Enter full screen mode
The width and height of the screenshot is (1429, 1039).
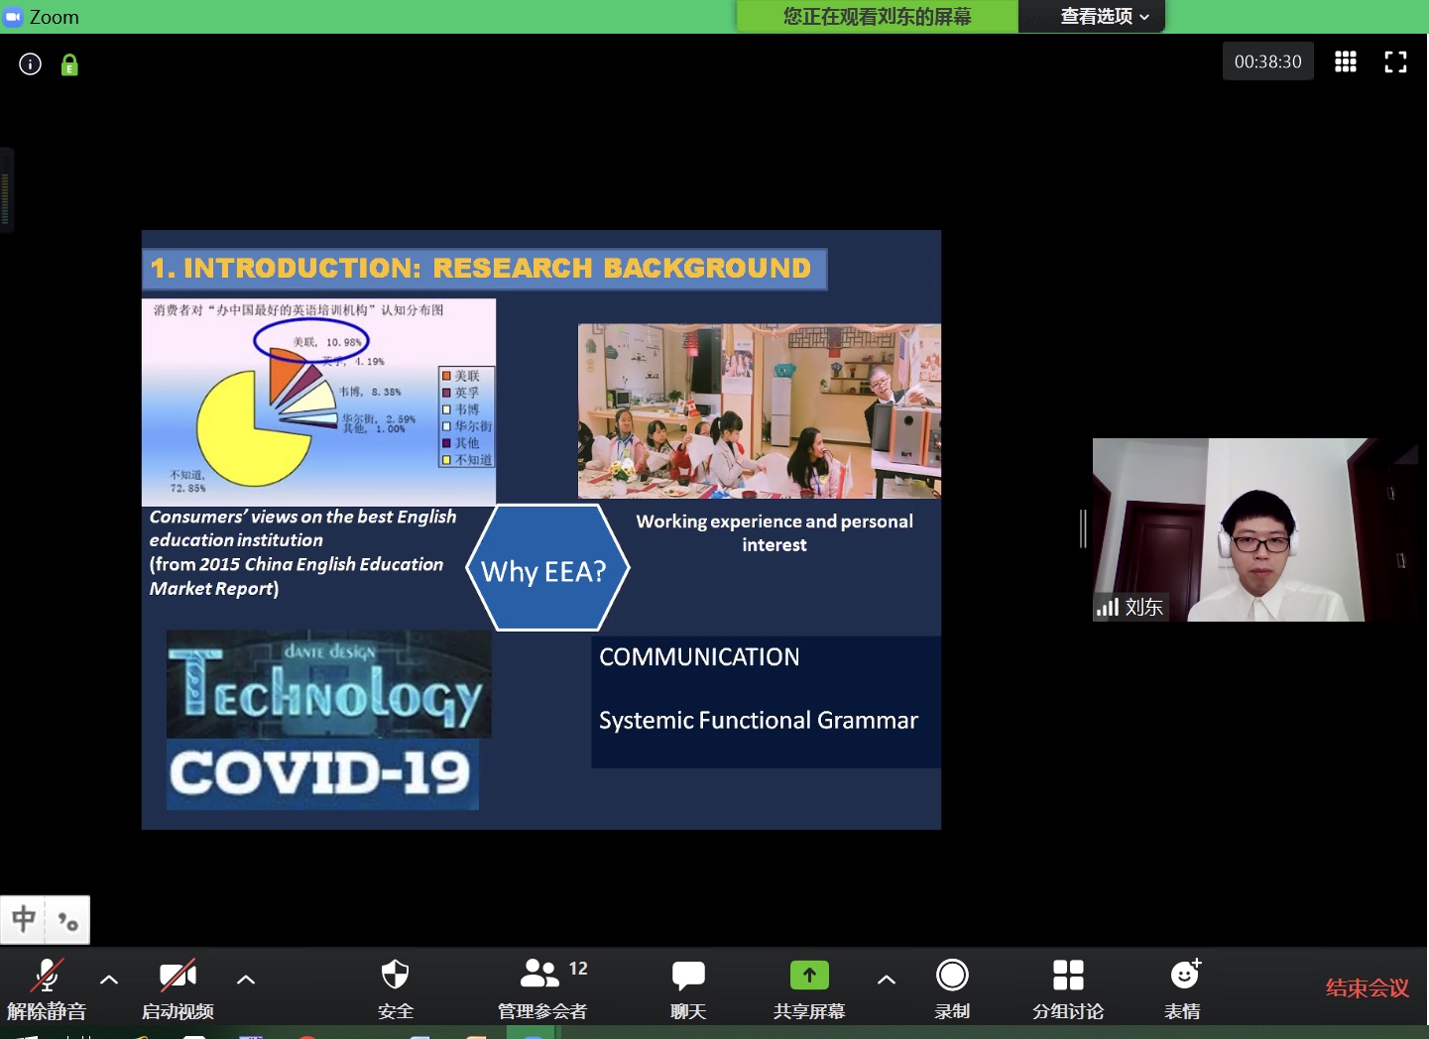pyautogui.click(x=1395, y=62)
